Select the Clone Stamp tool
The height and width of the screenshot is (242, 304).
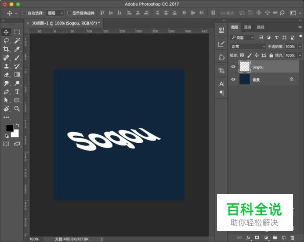6,66
